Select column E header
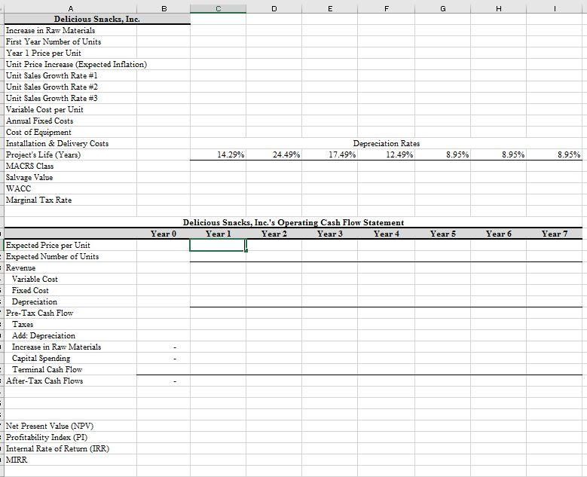The height and width of the screenshot is (477, 587). (330, 8)
